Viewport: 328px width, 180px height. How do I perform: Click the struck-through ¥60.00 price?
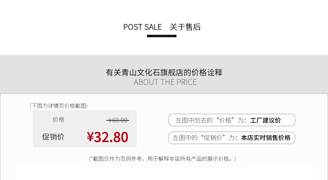click(118, 120)
